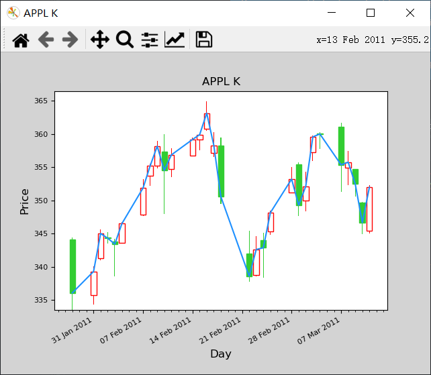The height and width of the screenshot is (375, 431).
Task: Click the chart title 'APPL K'
Action: click(x=222, y=82)
